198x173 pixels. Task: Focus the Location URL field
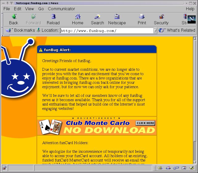(x=107, y=30)
